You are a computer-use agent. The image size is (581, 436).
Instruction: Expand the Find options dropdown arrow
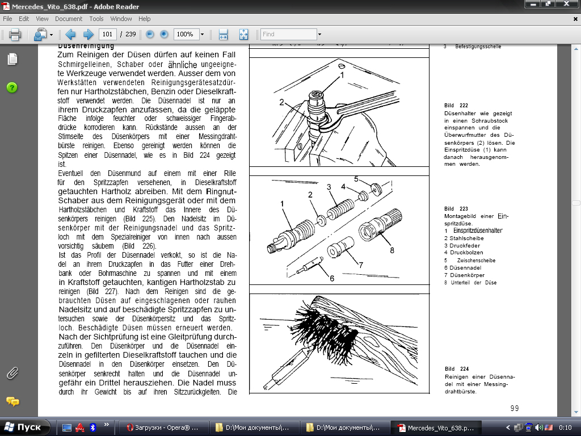[x=319, y=35]
